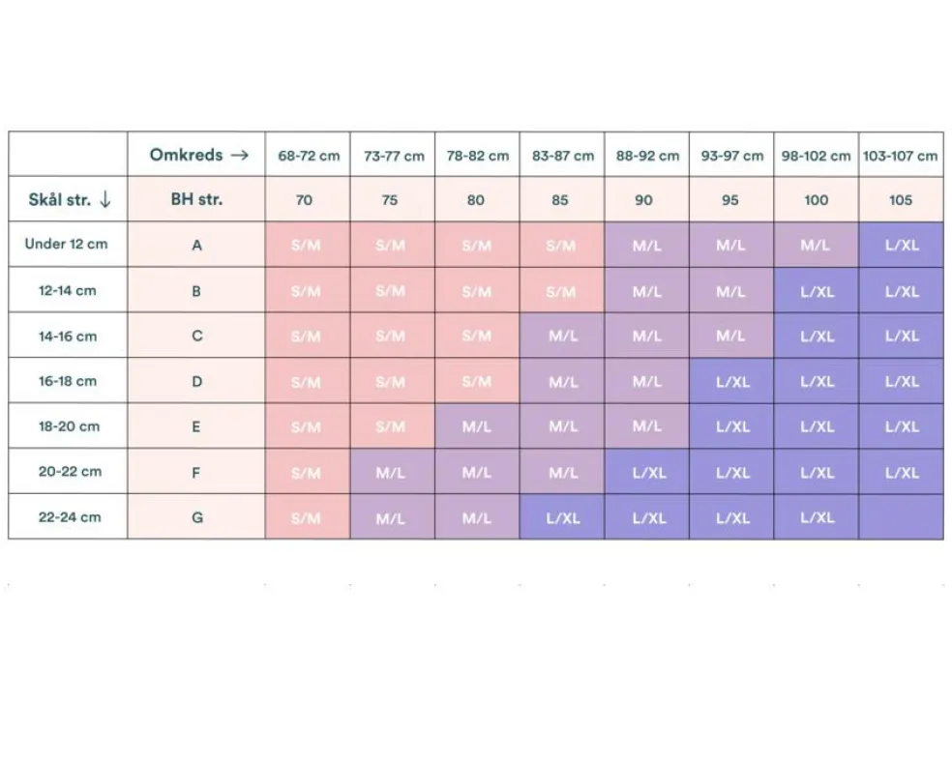
Task: Select the S/M cell for cup G, size 70
Action: coord(306,517)
